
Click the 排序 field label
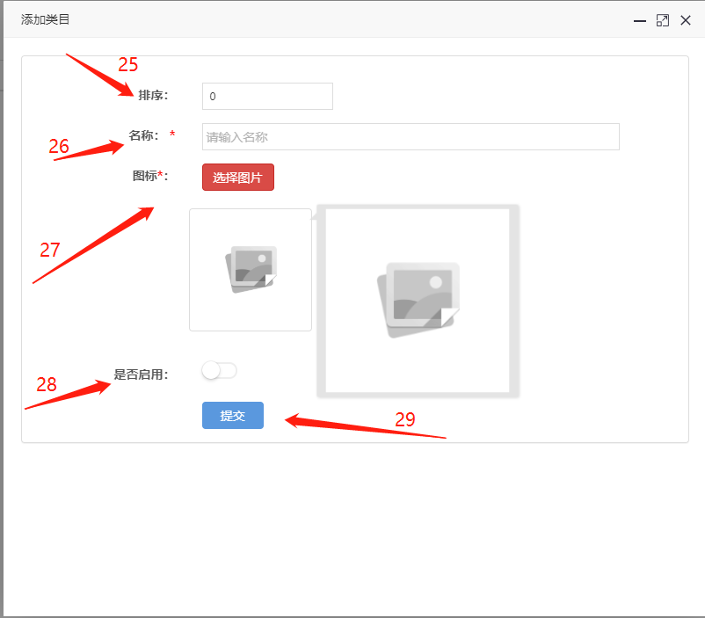pos(152,96)
